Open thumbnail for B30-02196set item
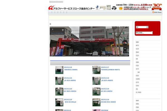The image size is (167, 111). tap(59, 102)
